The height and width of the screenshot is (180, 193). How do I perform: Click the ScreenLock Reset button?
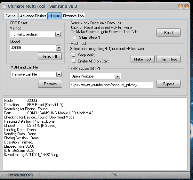click(x=168, y=33)
